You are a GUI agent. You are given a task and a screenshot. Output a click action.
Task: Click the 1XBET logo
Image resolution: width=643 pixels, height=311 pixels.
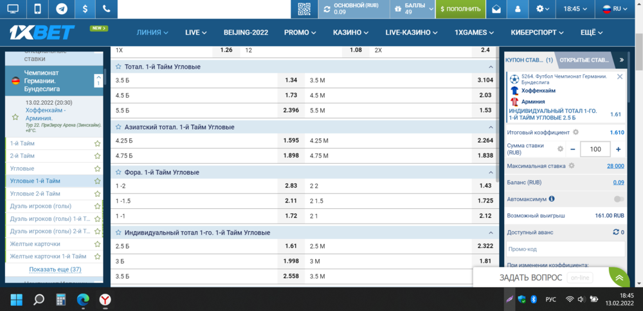coord(42,32)
